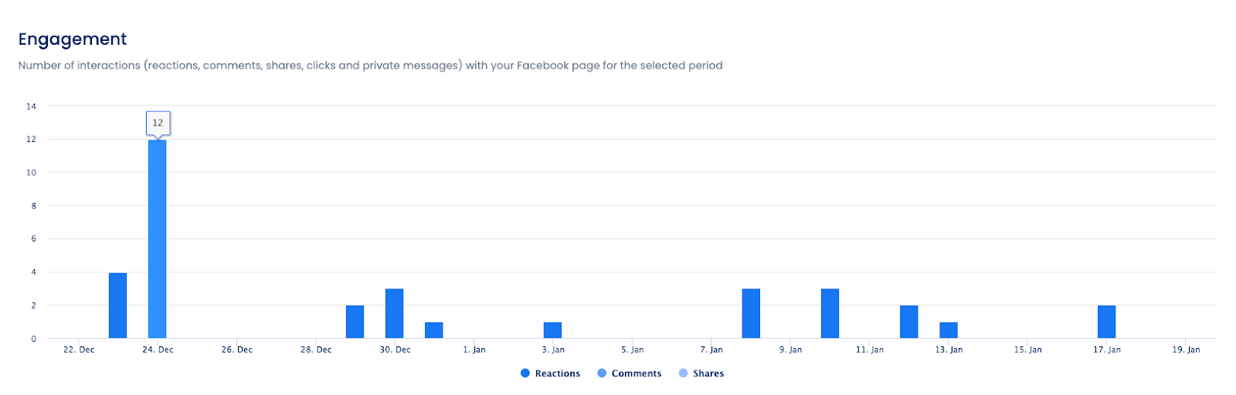Select the bar at 17 Jan
The image size is (1236, 395).
[1107, 322]
